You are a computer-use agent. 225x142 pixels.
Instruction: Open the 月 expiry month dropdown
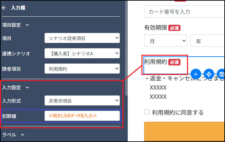165,41
